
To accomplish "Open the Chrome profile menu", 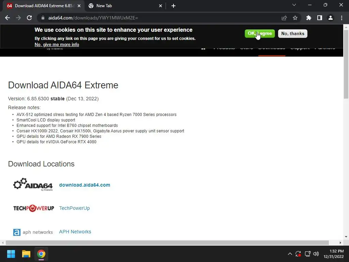I will (331, 18).
